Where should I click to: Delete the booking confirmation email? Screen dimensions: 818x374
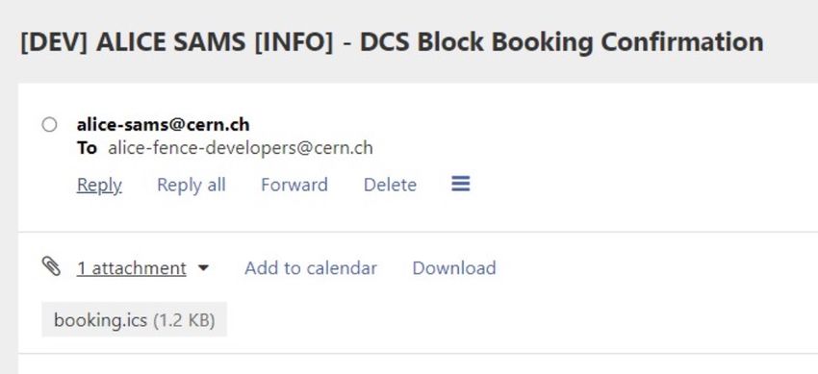[390, 185]
